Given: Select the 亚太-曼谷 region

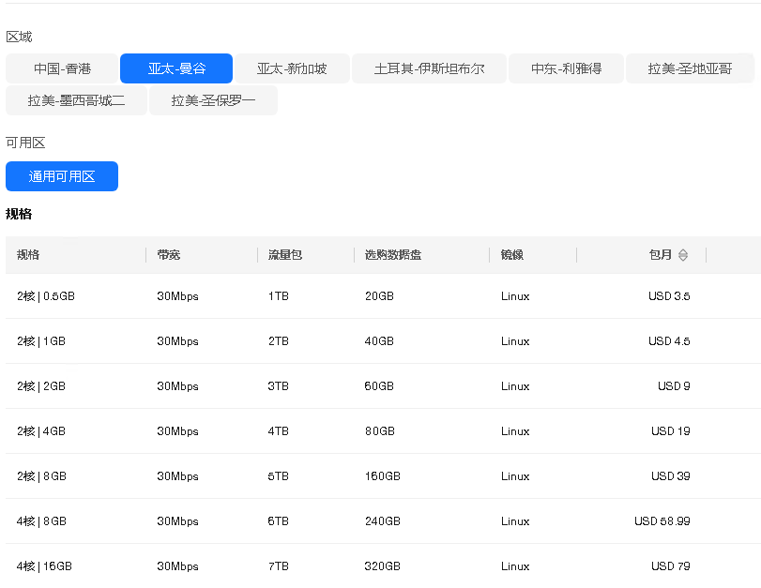Looking at the screenshot, I should pos(176,68).
